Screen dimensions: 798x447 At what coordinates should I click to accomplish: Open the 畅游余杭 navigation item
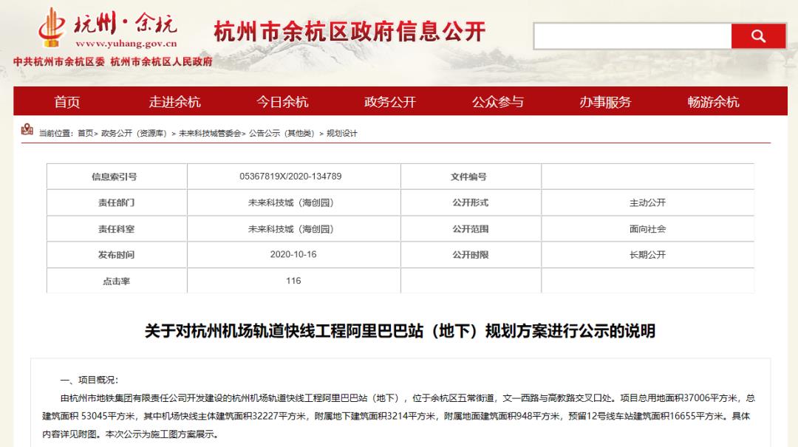[x=713, y=102]
